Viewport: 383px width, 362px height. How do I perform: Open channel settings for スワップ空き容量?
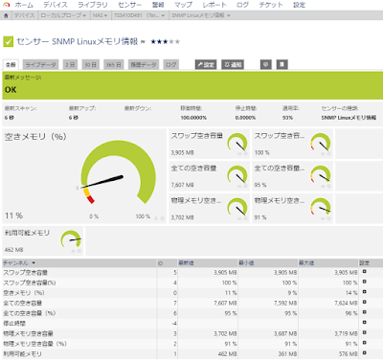pos(365,272)
